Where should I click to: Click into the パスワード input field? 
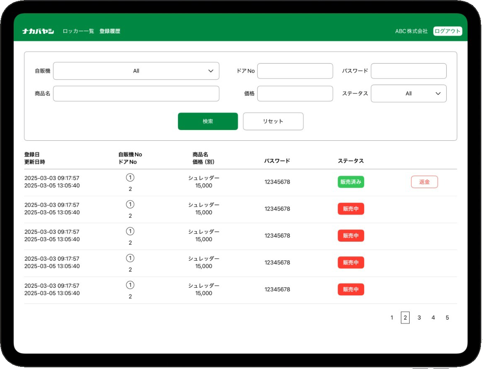point(408,71)
